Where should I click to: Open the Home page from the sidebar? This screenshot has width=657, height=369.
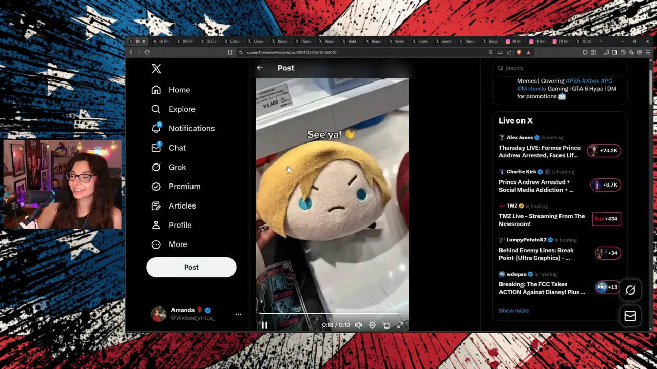click(171, 90)
